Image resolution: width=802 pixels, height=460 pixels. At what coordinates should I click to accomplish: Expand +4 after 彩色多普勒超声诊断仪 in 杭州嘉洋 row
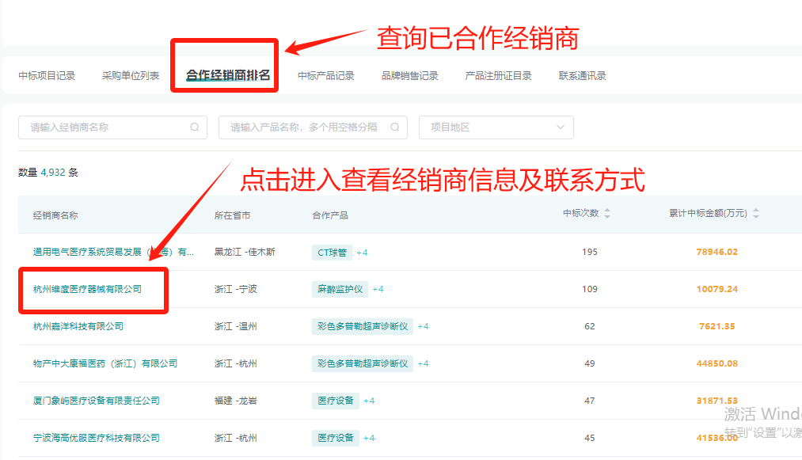tap(422, 325)
